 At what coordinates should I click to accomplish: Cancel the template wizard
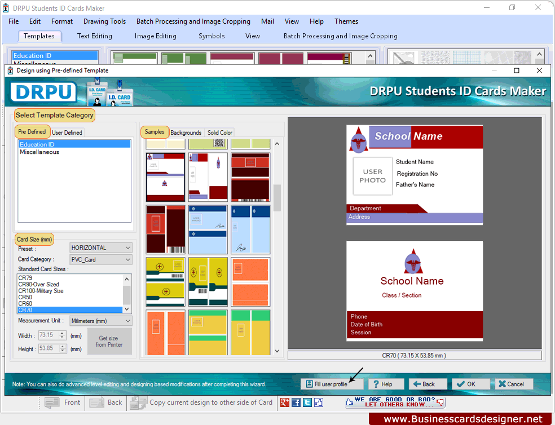point(514,384)
